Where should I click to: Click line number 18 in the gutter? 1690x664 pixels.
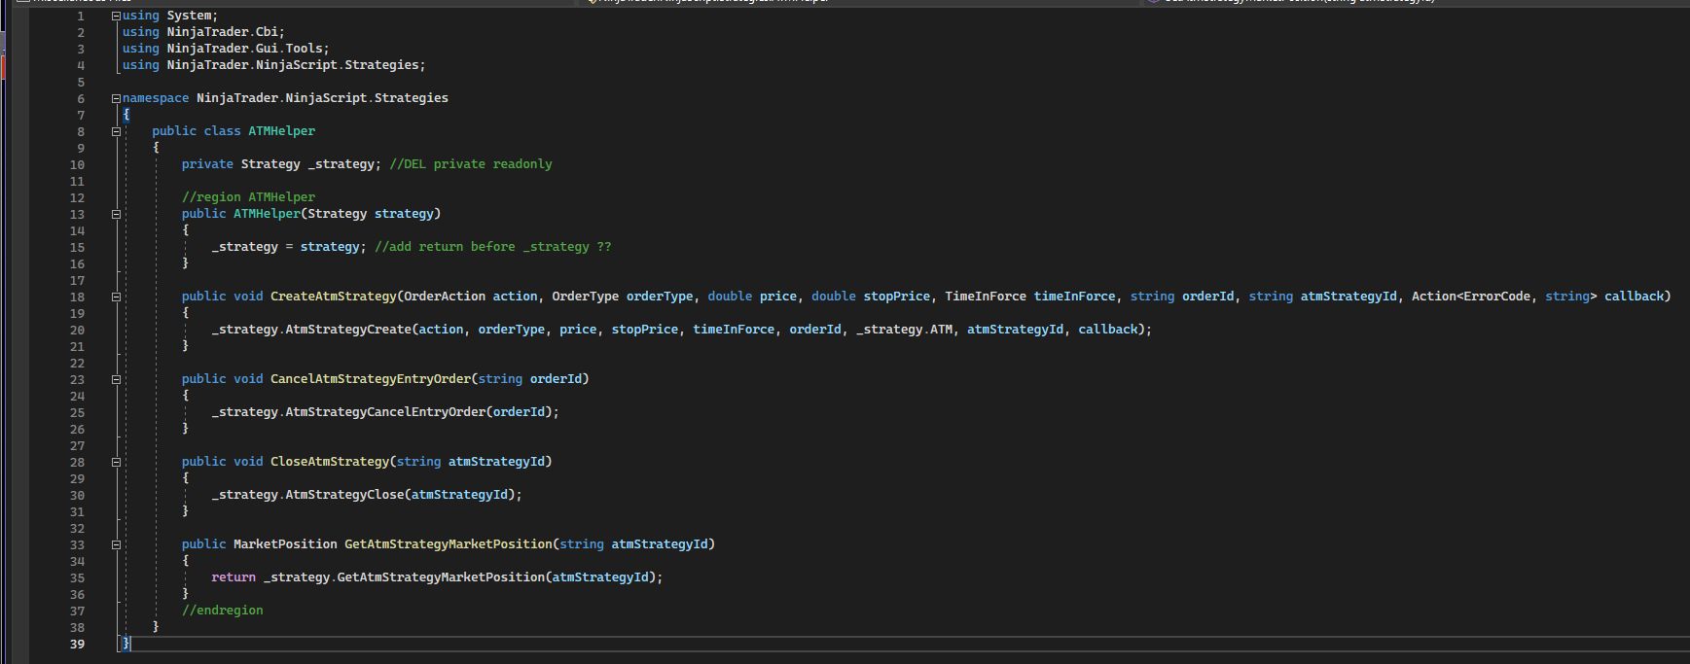(77, 297)
